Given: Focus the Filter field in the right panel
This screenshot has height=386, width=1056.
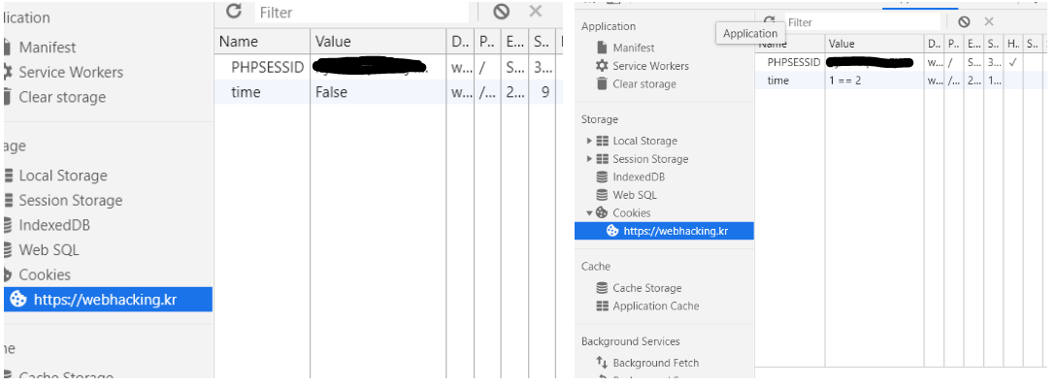Looking at the screenshot, I should click(x=862, y=22).
